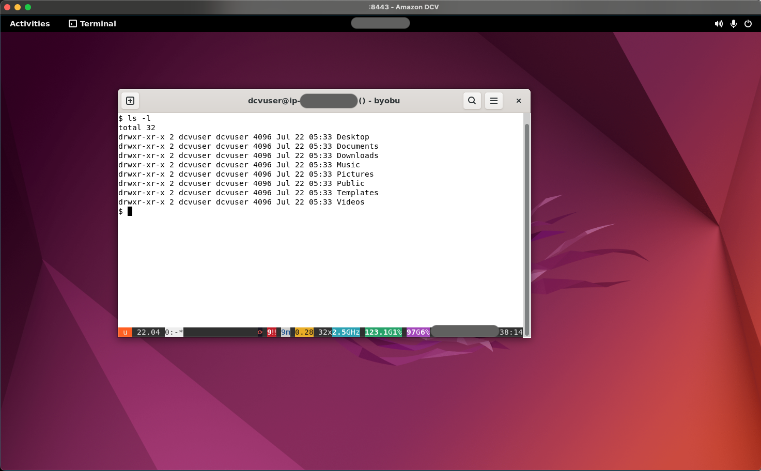
Task: Click the orange 'u' Ubuntu logo in the byobu status bar
Action: tap(125, 332)
